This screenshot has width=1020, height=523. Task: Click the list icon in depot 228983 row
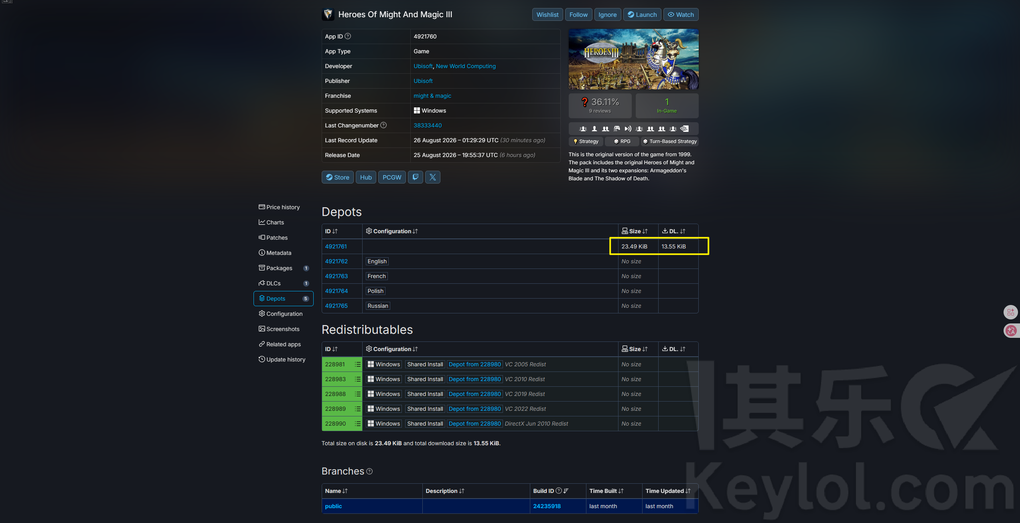358,379
